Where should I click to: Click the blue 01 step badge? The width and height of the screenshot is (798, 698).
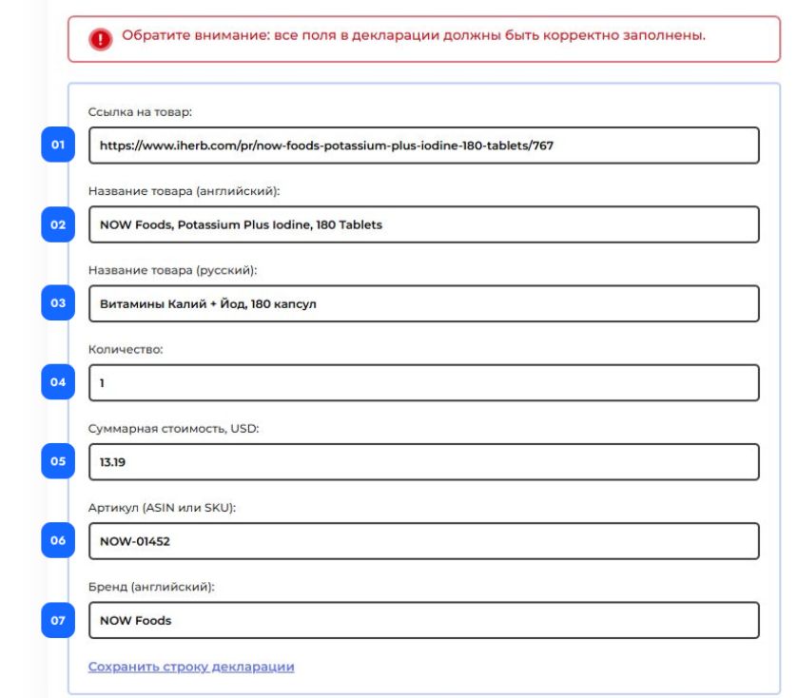click(x=58, y=145)
